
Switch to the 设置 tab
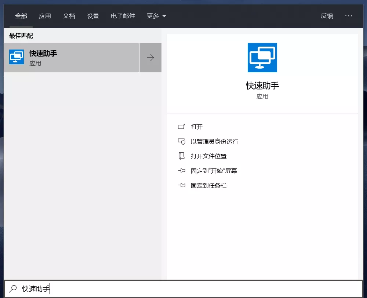[93, 16]
